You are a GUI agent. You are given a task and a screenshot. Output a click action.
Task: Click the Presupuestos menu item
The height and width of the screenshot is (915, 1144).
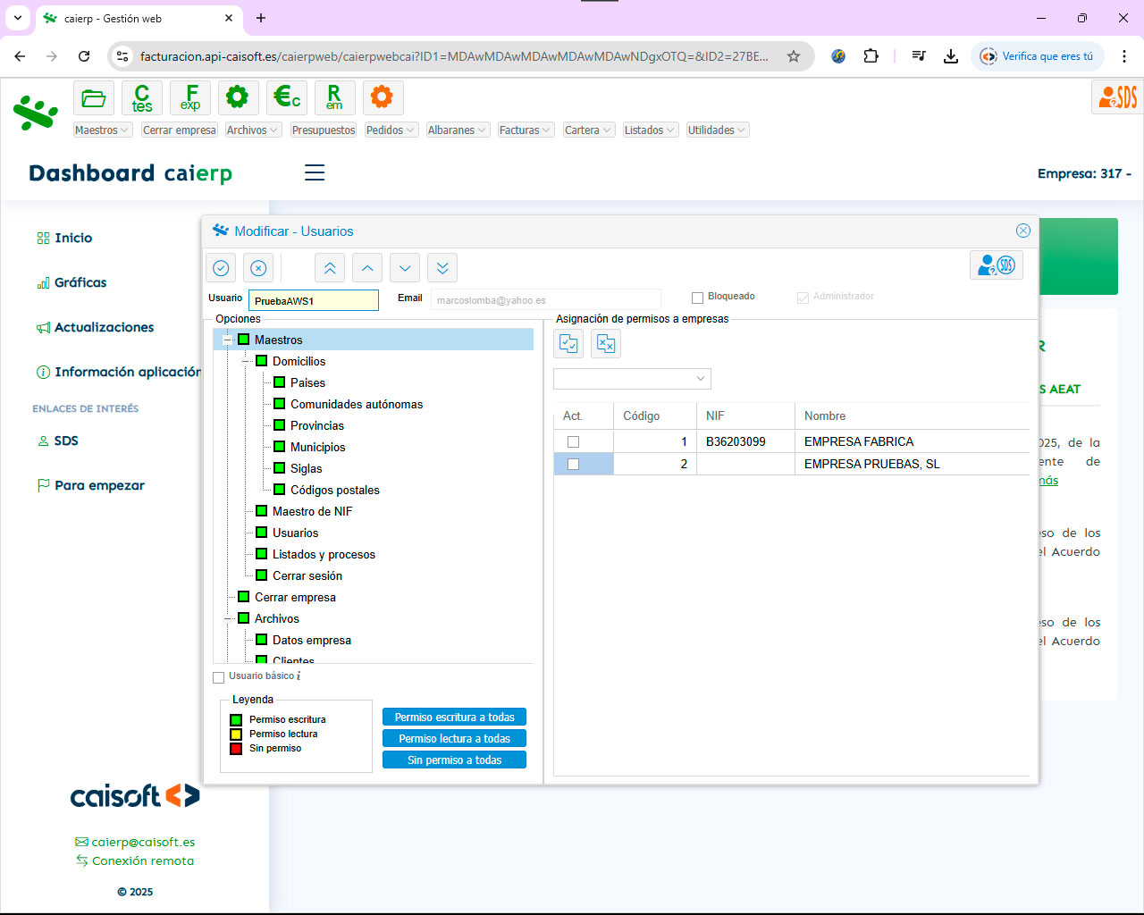pyautogui.click(x=324, y=130)
